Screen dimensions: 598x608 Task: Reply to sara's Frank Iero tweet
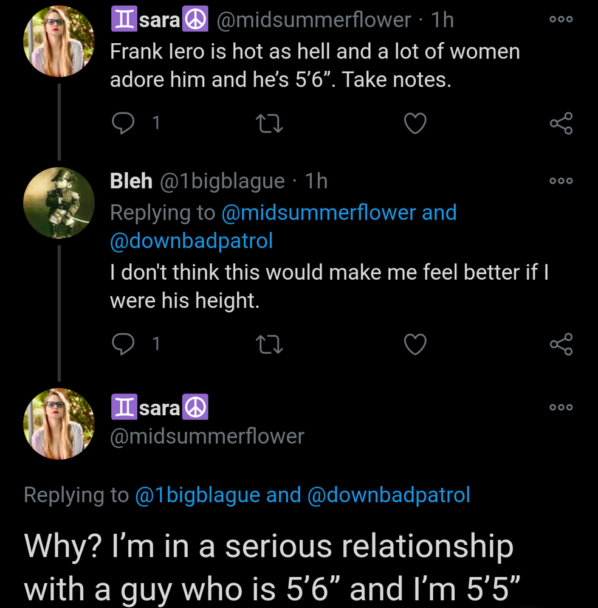pos(124,123)
